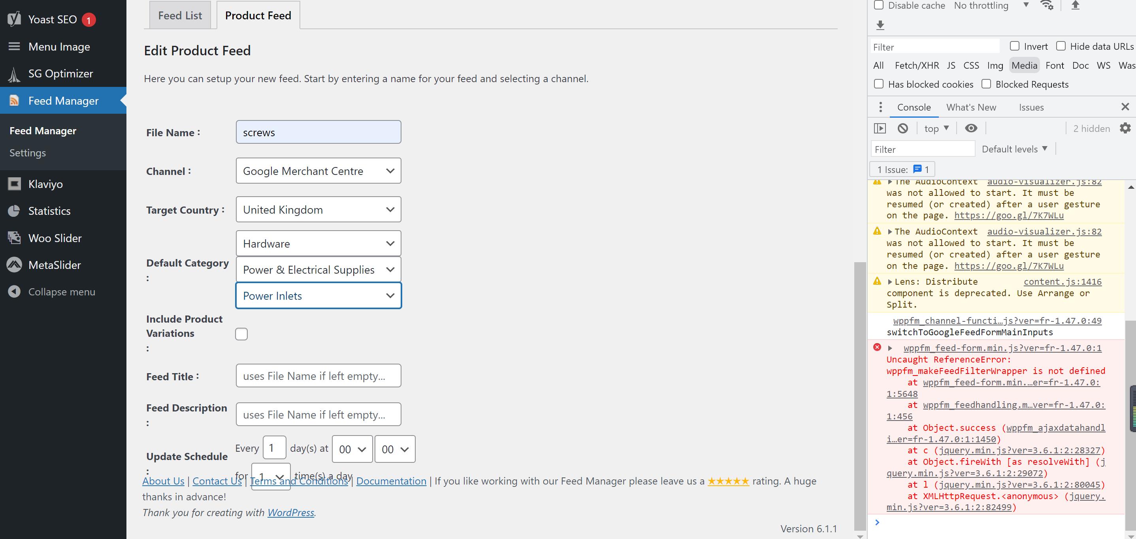Click the Collapse menu arrow icon
The width and height of the screenshot is (1136, 539).
click(14, 292)
